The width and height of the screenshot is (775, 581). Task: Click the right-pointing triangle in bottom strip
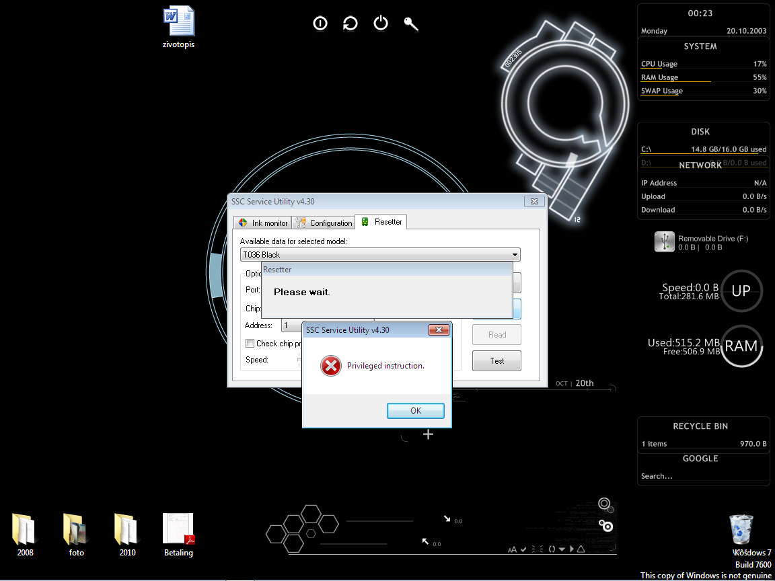(x=571, y=549)
